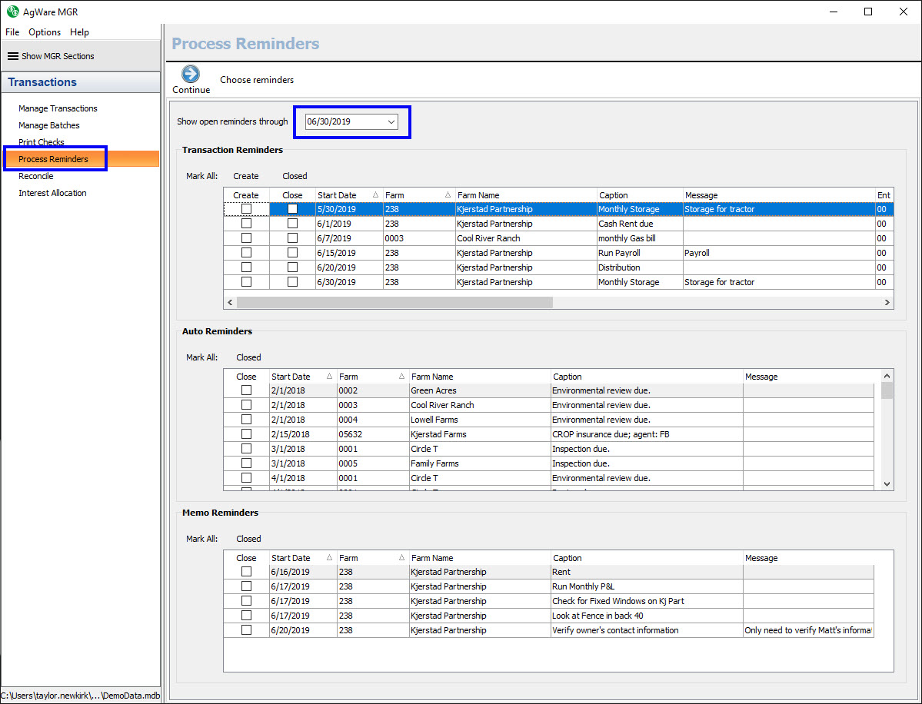
Task: Open the reminders-through date dropdown
Action: coord(391,121)
